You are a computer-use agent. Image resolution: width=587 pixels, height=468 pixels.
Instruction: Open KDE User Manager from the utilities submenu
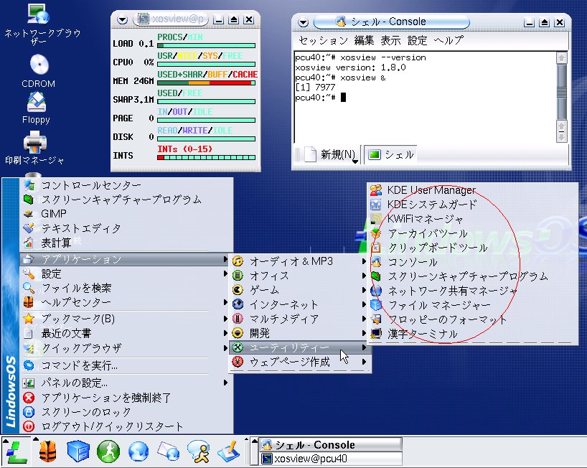click(x=472, y=190)
